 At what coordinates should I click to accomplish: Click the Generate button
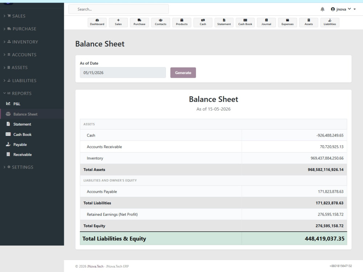(x=183, y=73)
